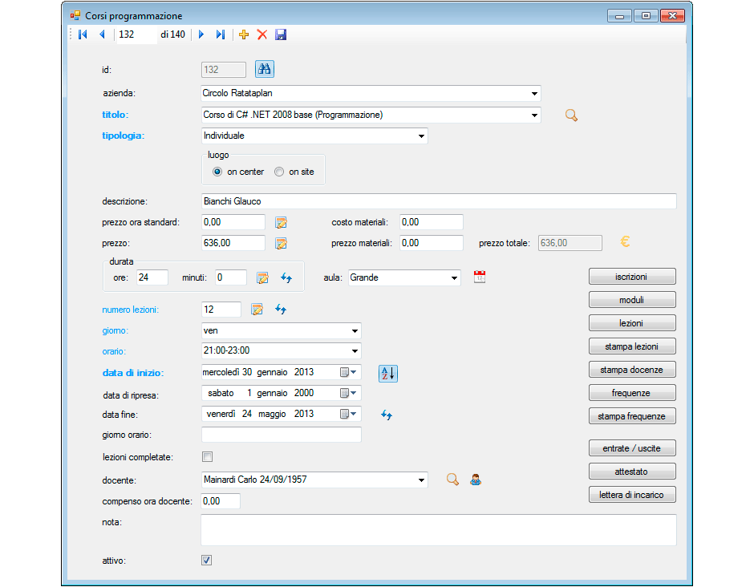
Task: Click edit icon in durata group
Action: (262, 278)
